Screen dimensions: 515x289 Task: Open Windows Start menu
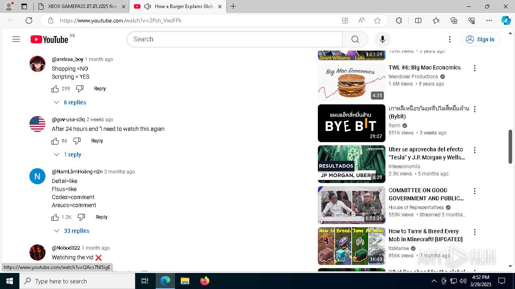click(x=10, y=281)
